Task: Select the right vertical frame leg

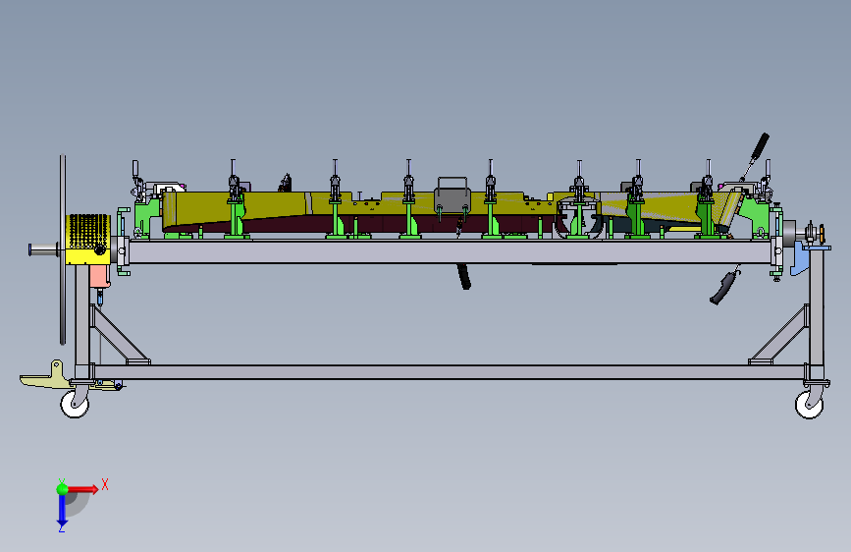Action: point(816,315)
